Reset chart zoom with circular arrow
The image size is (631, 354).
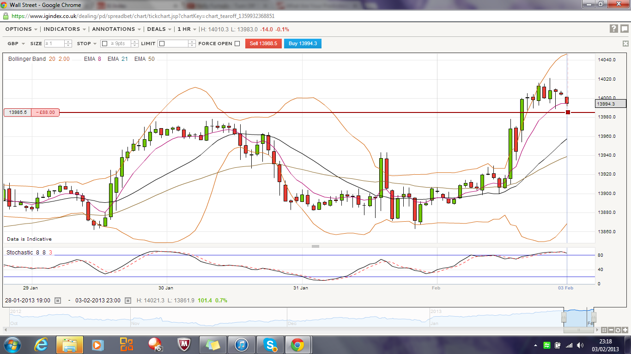[618, 330]
